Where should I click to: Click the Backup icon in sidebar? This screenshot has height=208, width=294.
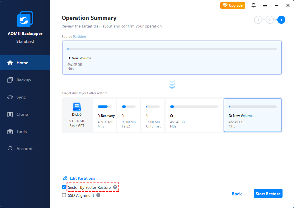tap(10, 80)
